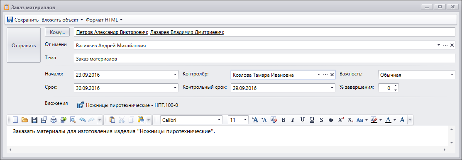Toggle italic formatting
The image size is (462, 160).
pyautogui.click(x=293, y=120)
